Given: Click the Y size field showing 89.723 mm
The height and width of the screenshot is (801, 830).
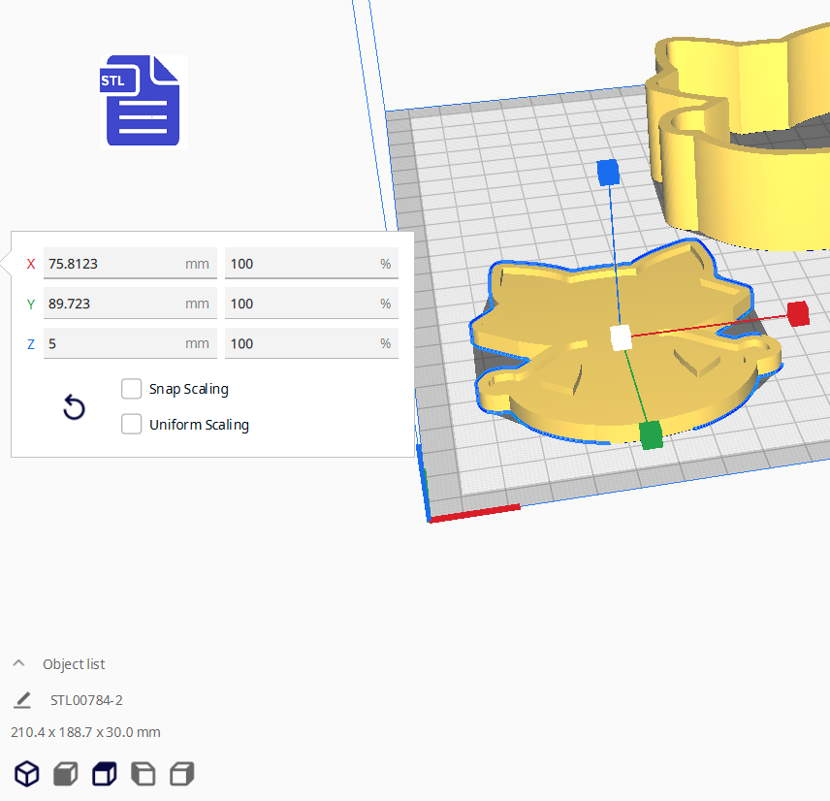Looking at the screenshot, I should 112,304.
